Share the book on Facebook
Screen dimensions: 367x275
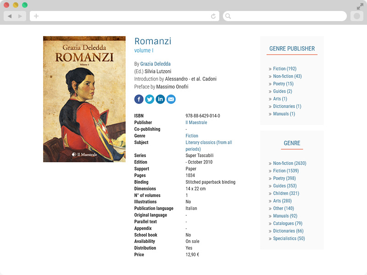139,99
